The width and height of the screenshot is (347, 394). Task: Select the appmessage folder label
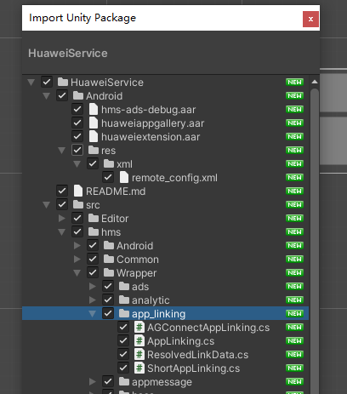[x=162, y=382]
